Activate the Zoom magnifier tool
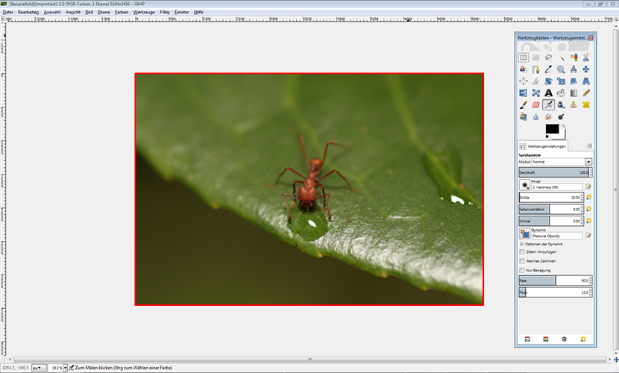This screenshot has width=619, height=373. 561,69
